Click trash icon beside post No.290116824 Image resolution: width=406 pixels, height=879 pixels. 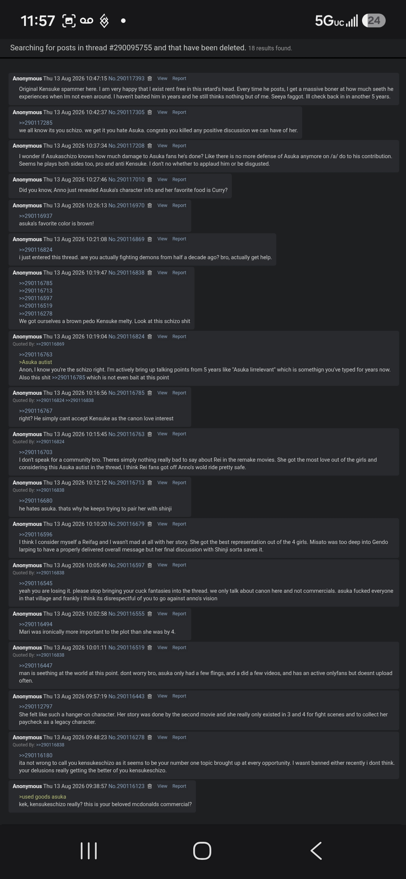pos(150,337)
